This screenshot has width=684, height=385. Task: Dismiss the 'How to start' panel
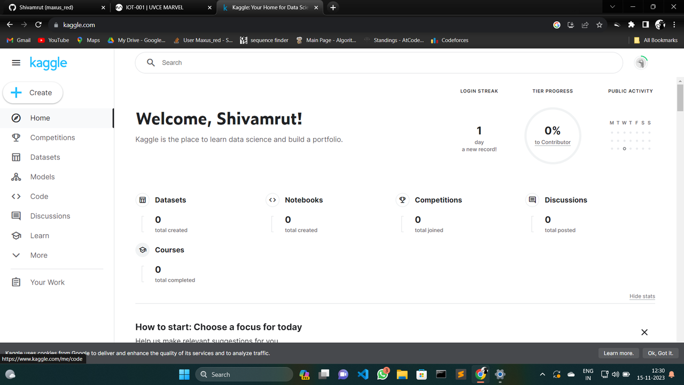[644, 332]
